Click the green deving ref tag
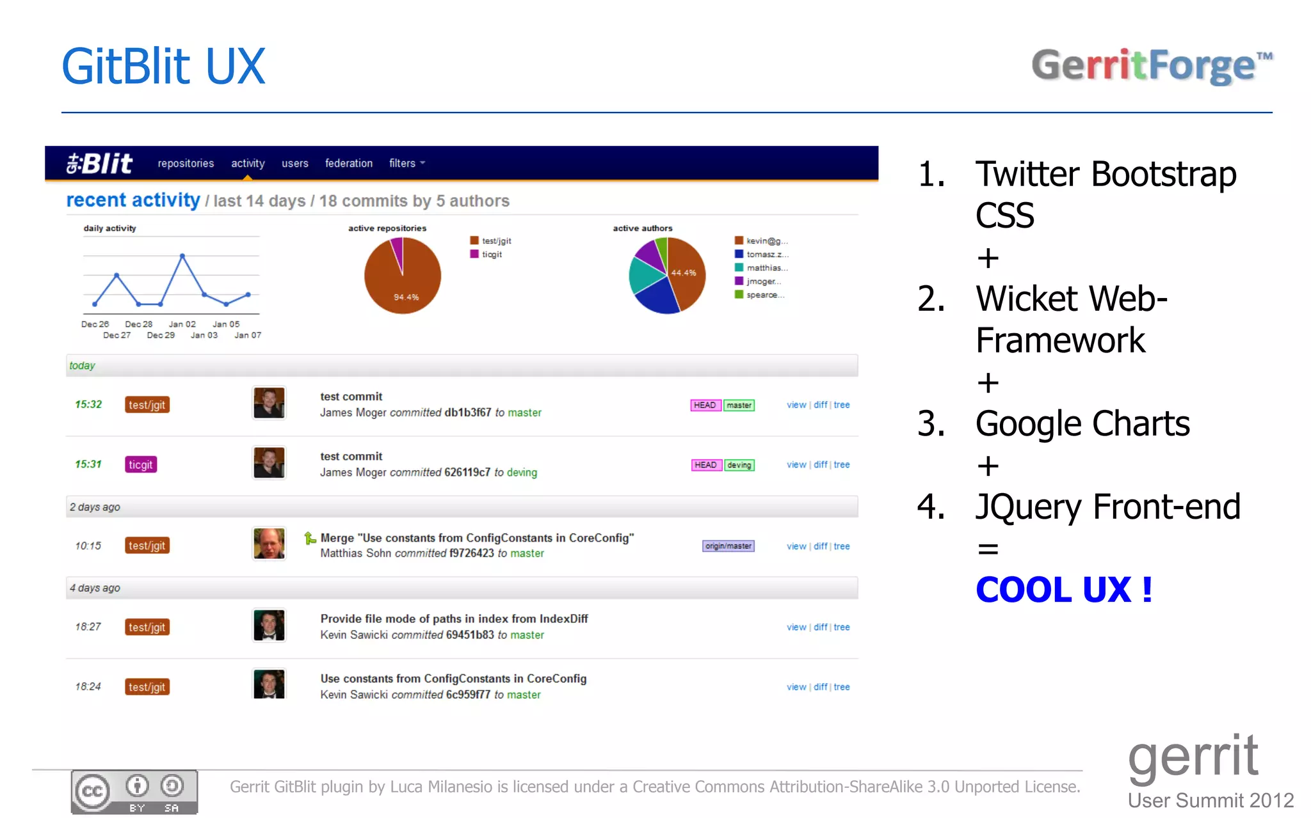The image size is (1311, 818). [x=739, y=465]
